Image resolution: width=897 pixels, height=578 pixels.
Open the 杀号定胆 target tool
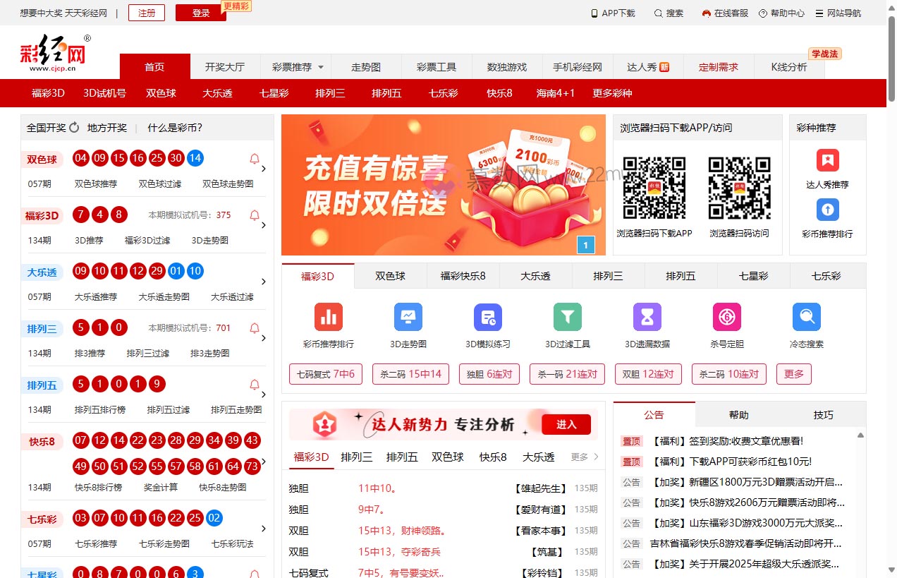click(726, 317)
